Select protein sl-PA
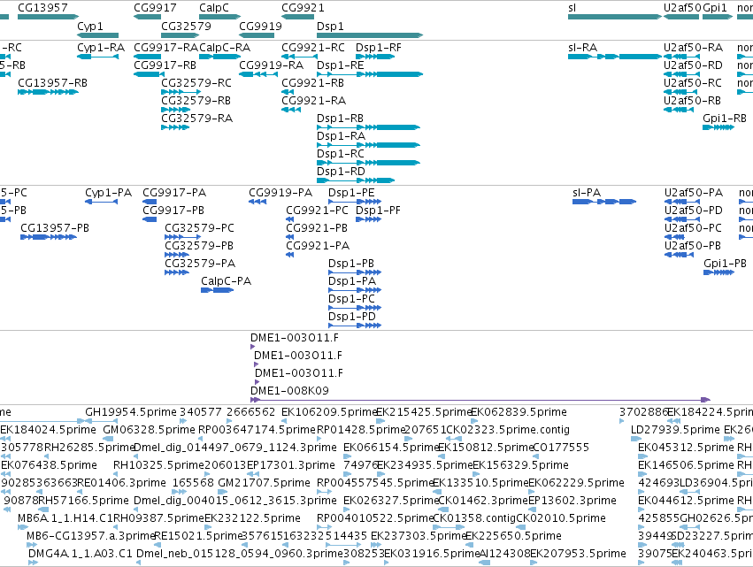 click(604, 202)
